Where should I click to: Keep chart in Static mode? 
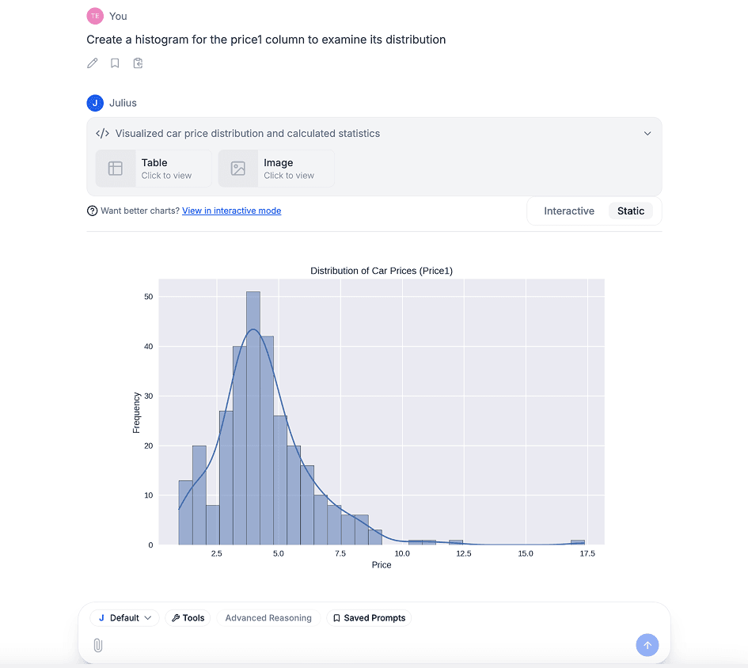(631, 211)
